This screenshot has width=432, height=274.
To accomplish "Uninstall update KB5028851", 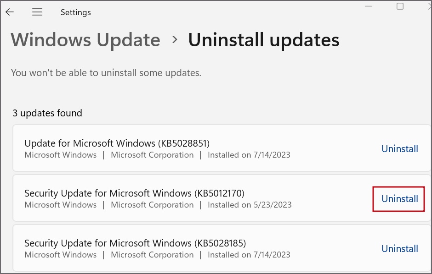I will [400, 149].
